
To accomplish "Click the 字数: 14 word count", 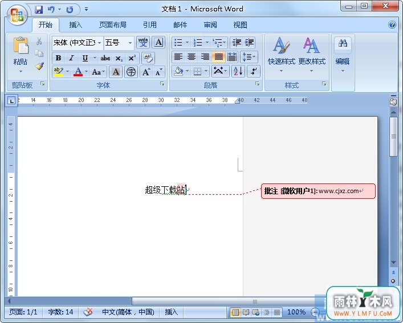I will click(60, 312).
